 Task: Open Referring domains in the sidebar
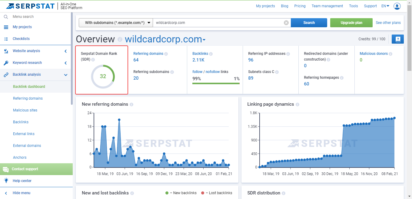(28, 98)
